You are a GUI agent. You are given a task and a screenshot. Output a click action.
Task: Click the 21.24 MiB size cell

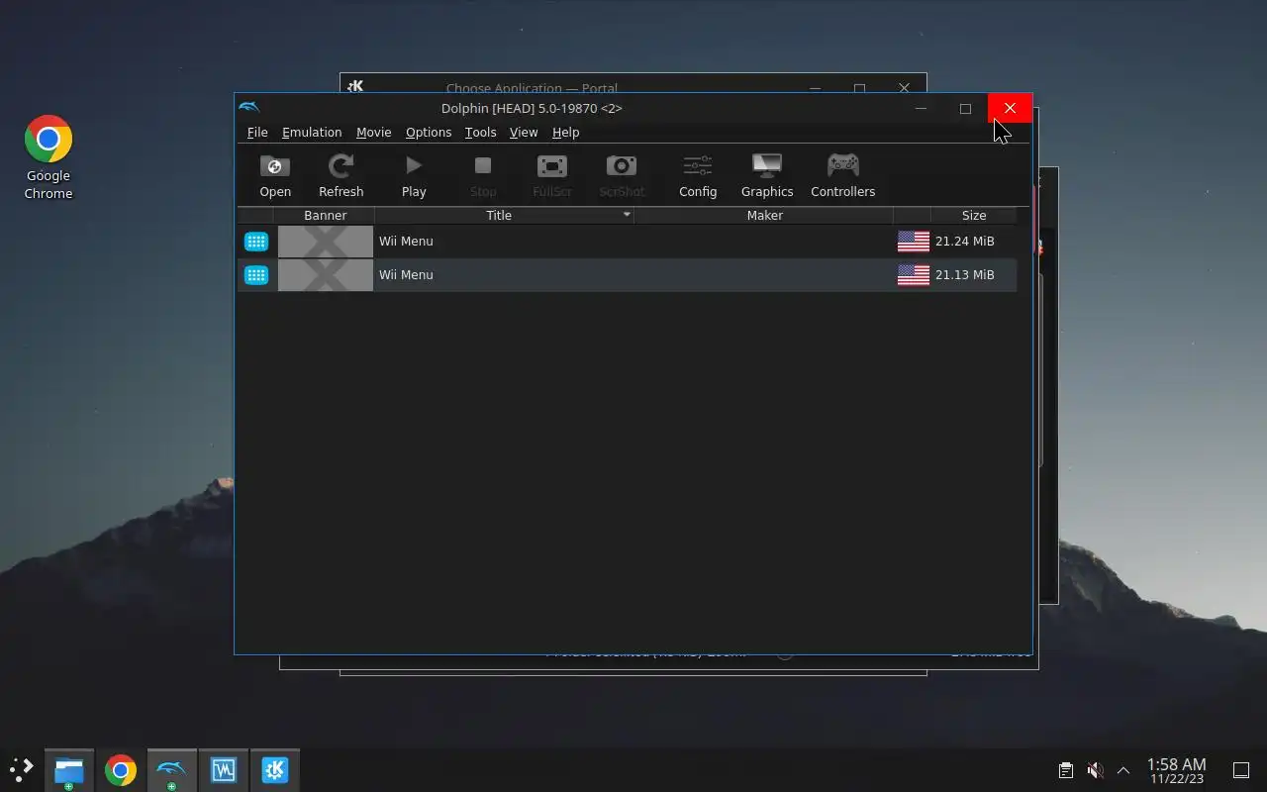(965, 242)
